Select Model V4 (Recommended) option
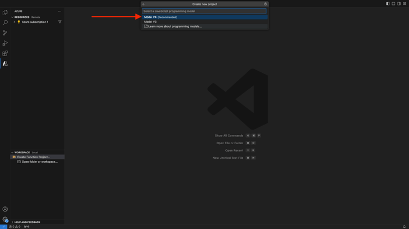 (x=204, y=17)
